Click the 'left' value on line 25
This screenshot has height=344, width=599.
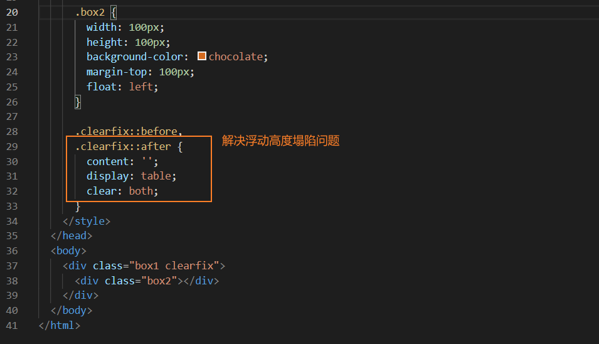pyautogui.click(x=141, y=87)
